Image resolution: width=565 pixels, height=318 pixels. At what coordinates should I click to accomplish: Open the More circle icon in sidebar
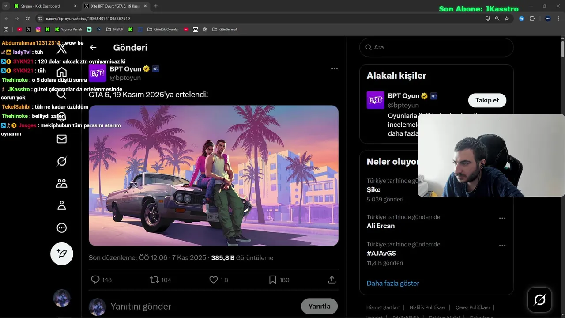tap(62, 228)
